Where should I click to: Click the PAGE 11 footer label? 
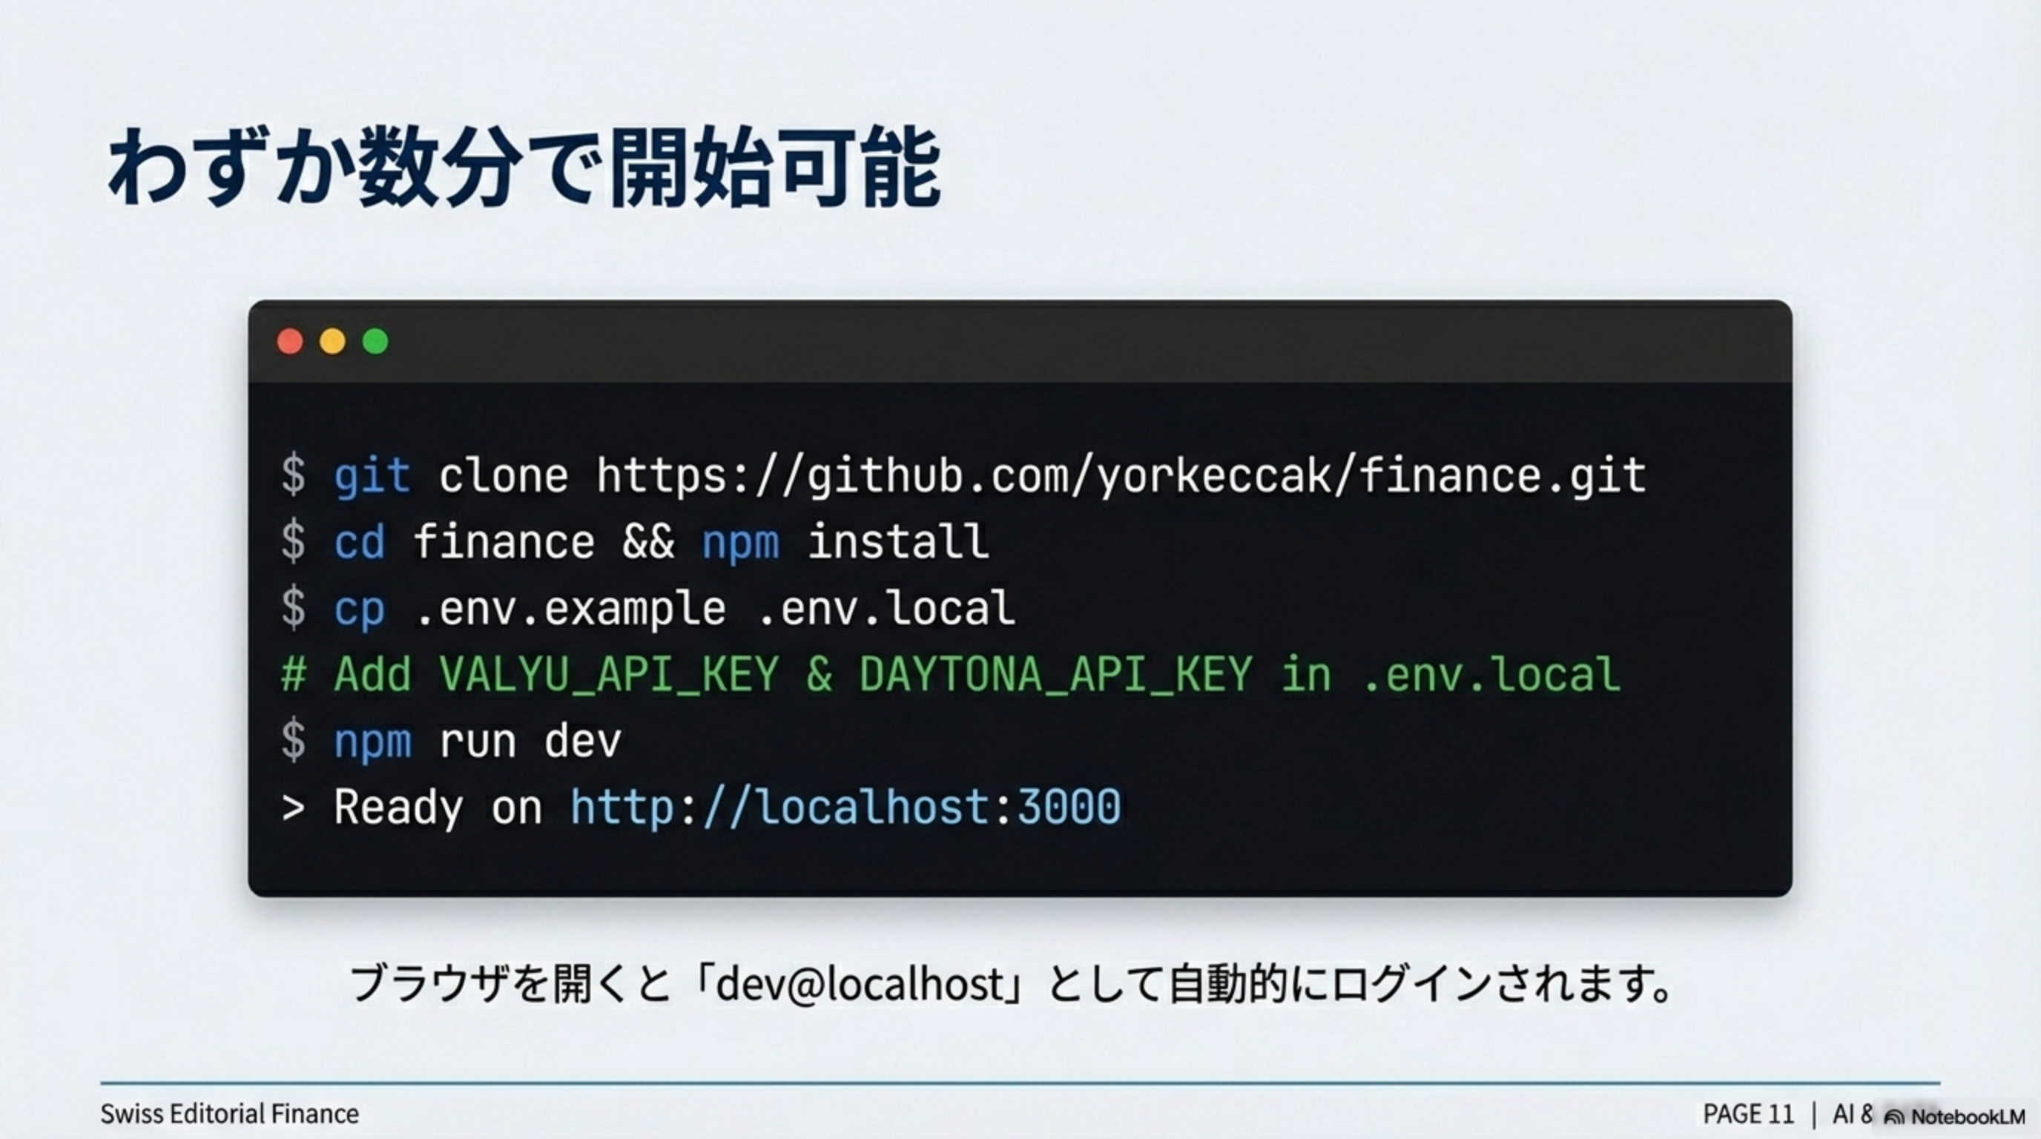click(1748, 1114)
